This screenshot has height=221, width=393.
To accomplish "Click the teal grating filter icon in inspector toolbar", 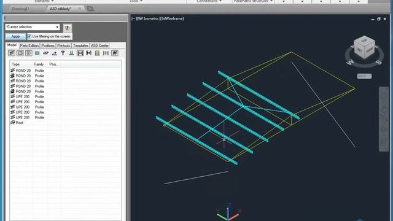I will pos(37,53).
